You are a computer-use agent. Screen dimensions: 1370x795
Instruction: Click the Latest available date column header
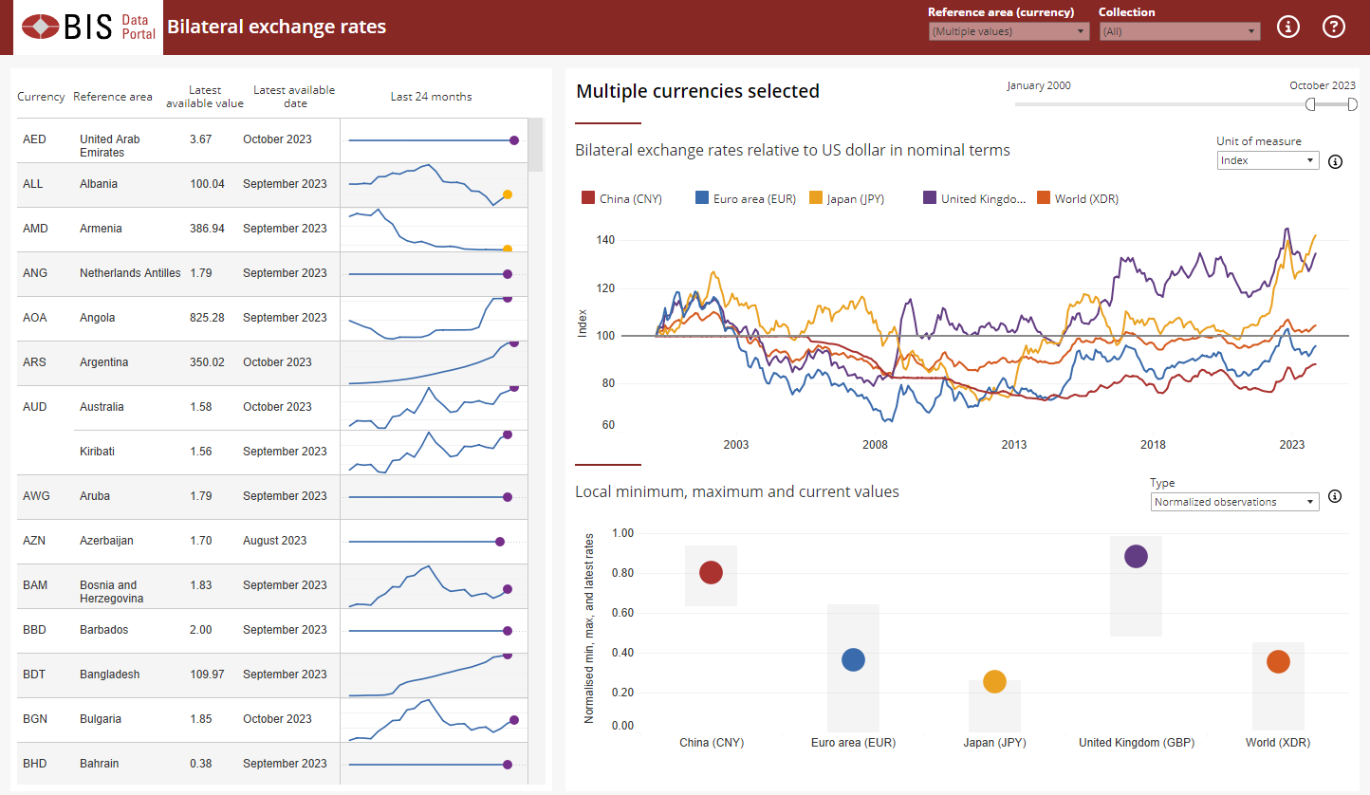(x=294, y=97)
